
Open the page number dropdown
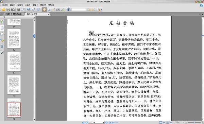pyautogui.click(x=104, y=122)
